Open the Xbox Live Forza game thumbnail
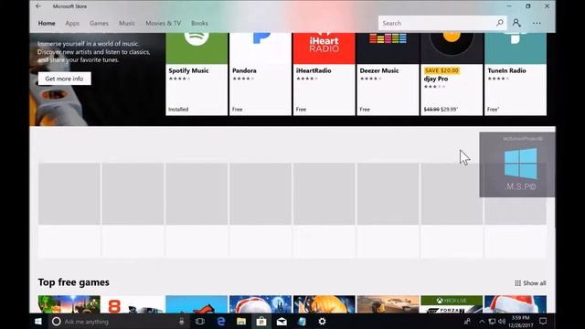Screen dimensions: 585x329 point(452,304)
